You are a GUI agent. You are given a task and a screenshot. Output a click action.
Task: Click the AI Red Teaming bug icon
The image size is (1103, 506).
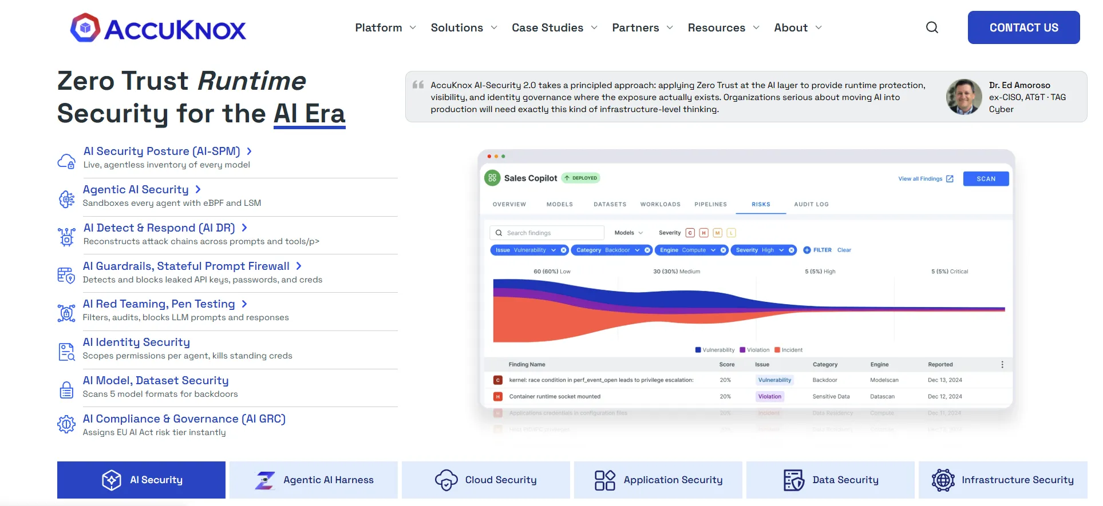click(x=66, y=313)
